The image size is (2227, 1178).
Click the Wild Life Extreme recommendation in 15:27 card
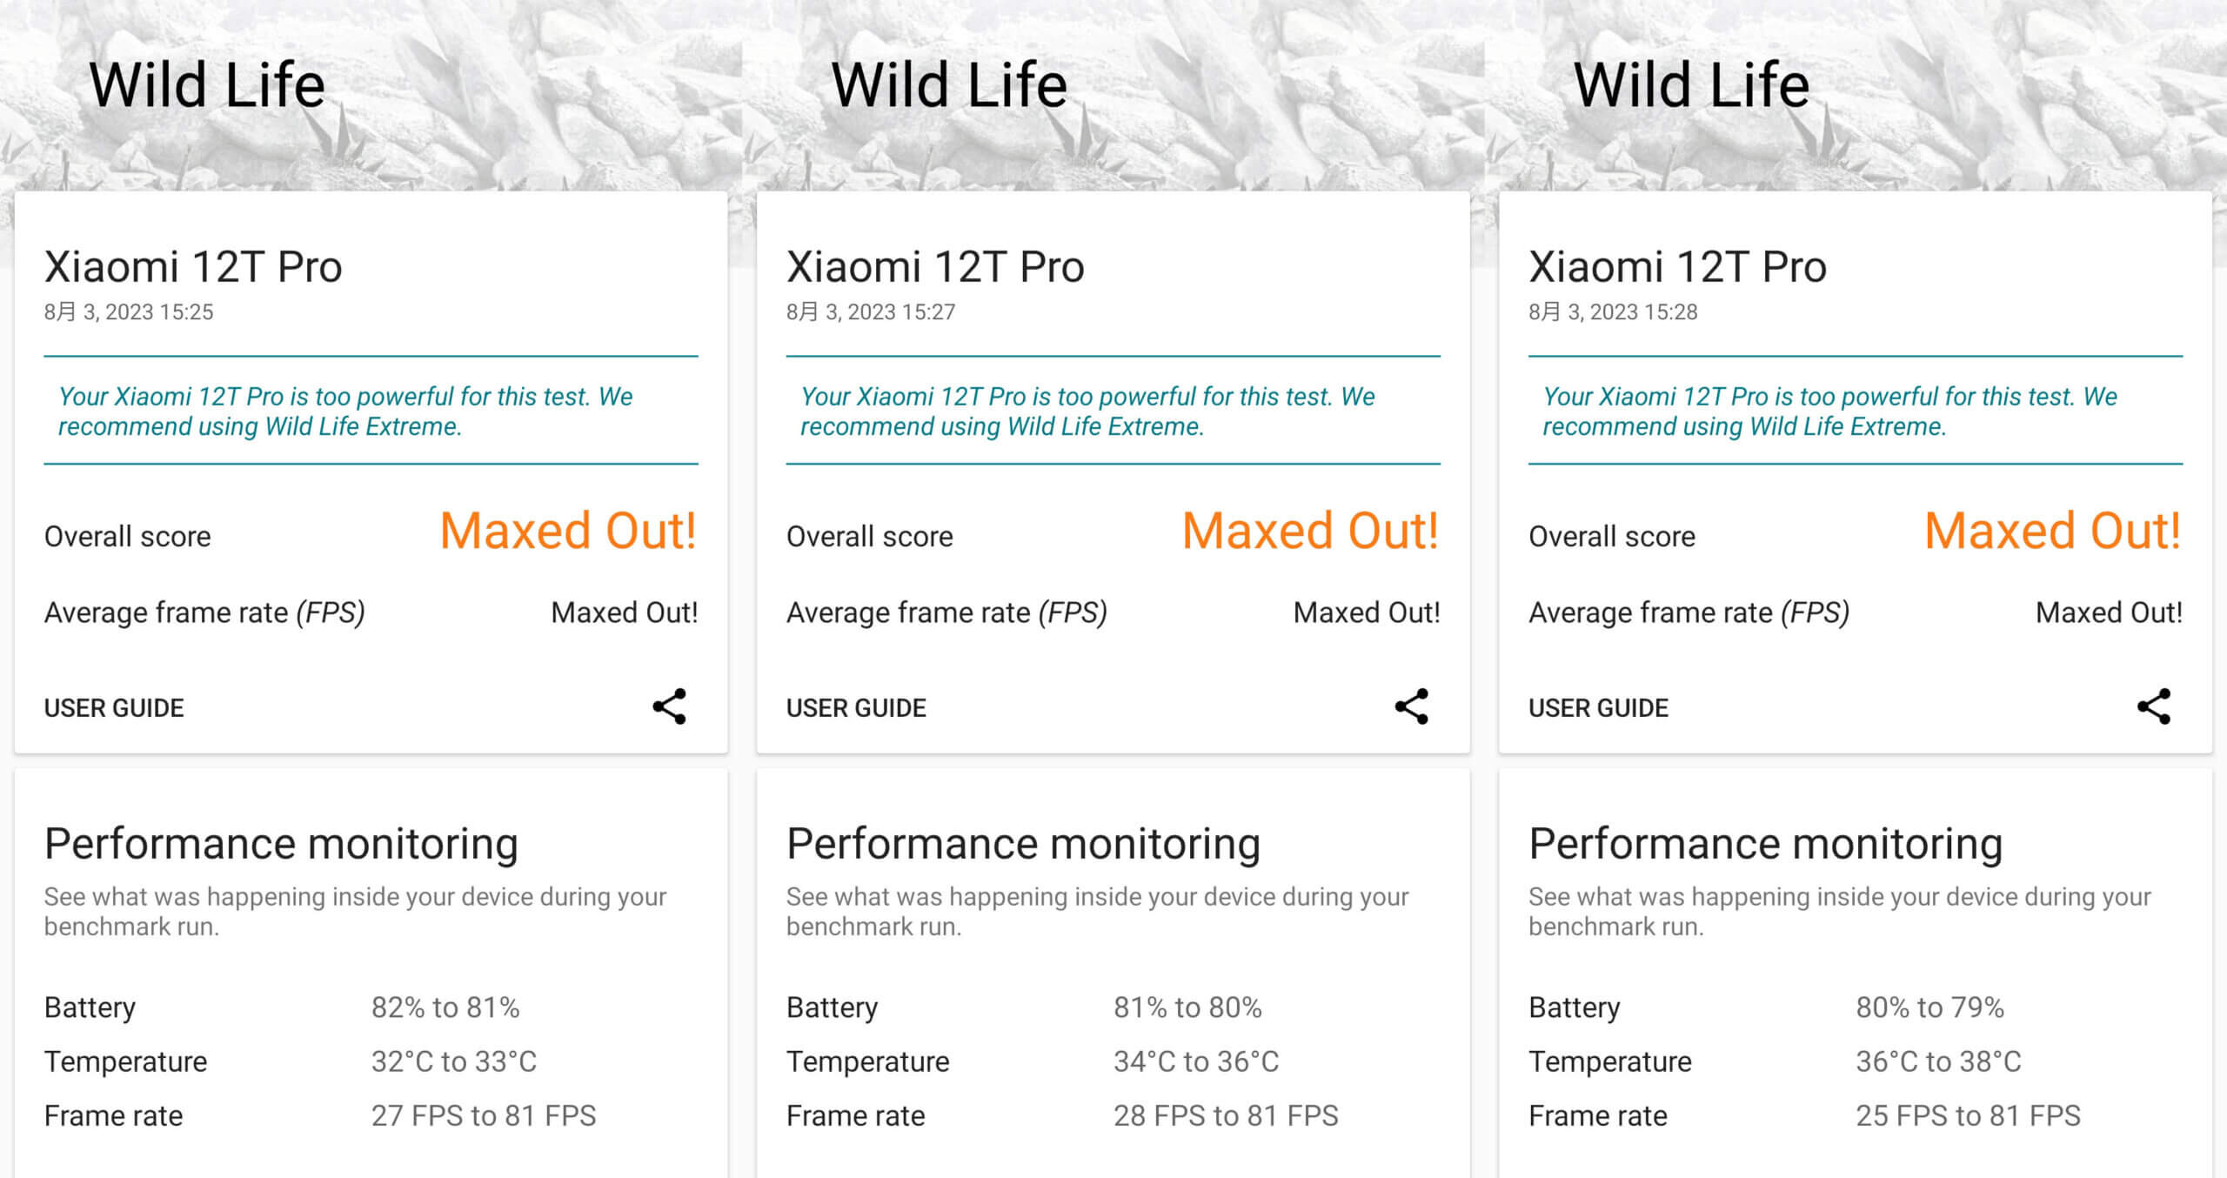(x=1087, y=411)
